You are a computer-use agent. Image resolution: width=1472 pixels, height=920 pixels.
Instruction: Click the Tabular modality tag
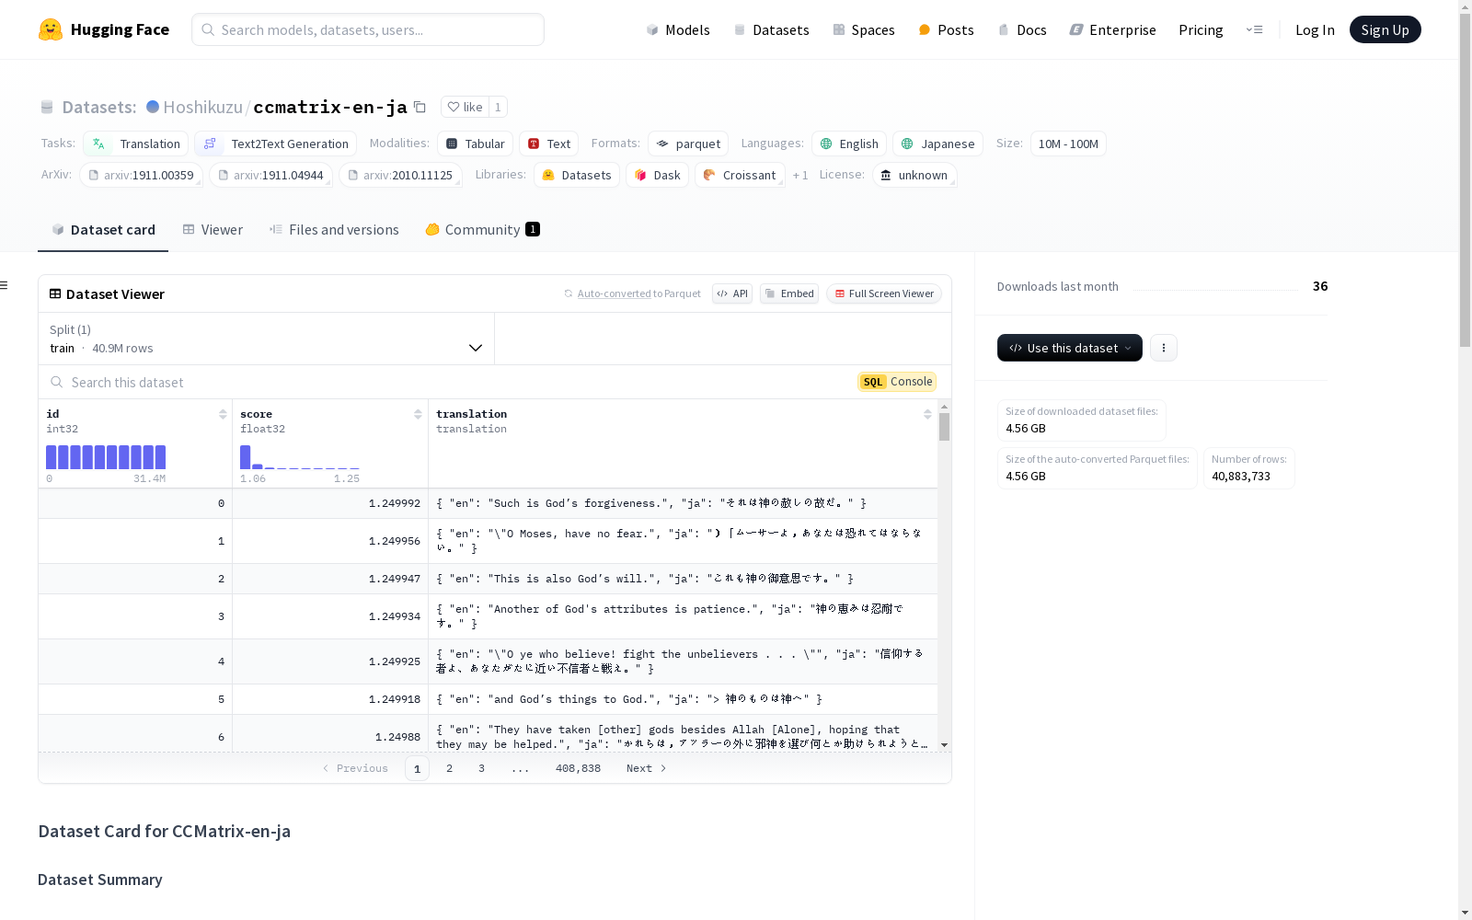click(x=475, y=144)
